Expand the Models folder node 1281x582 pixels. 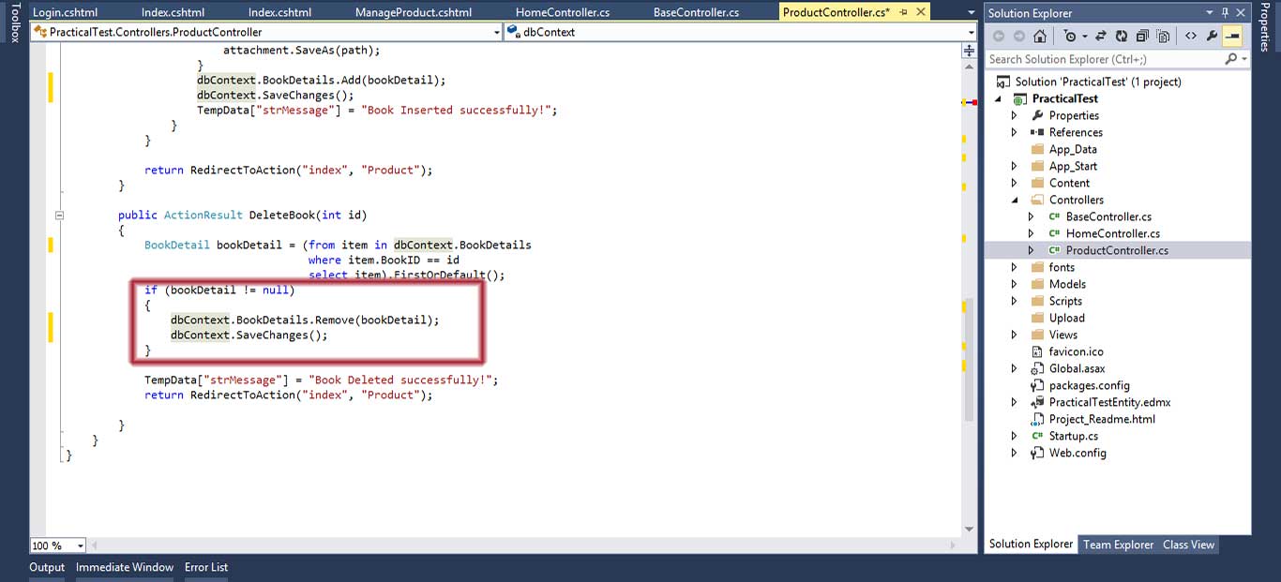point(1014,284)
